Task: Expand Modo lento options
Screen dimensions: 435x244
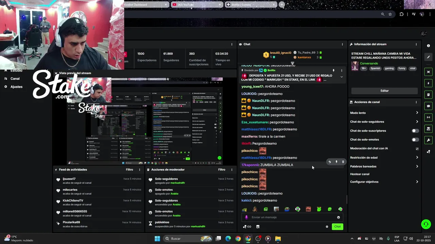Action: 417,113
